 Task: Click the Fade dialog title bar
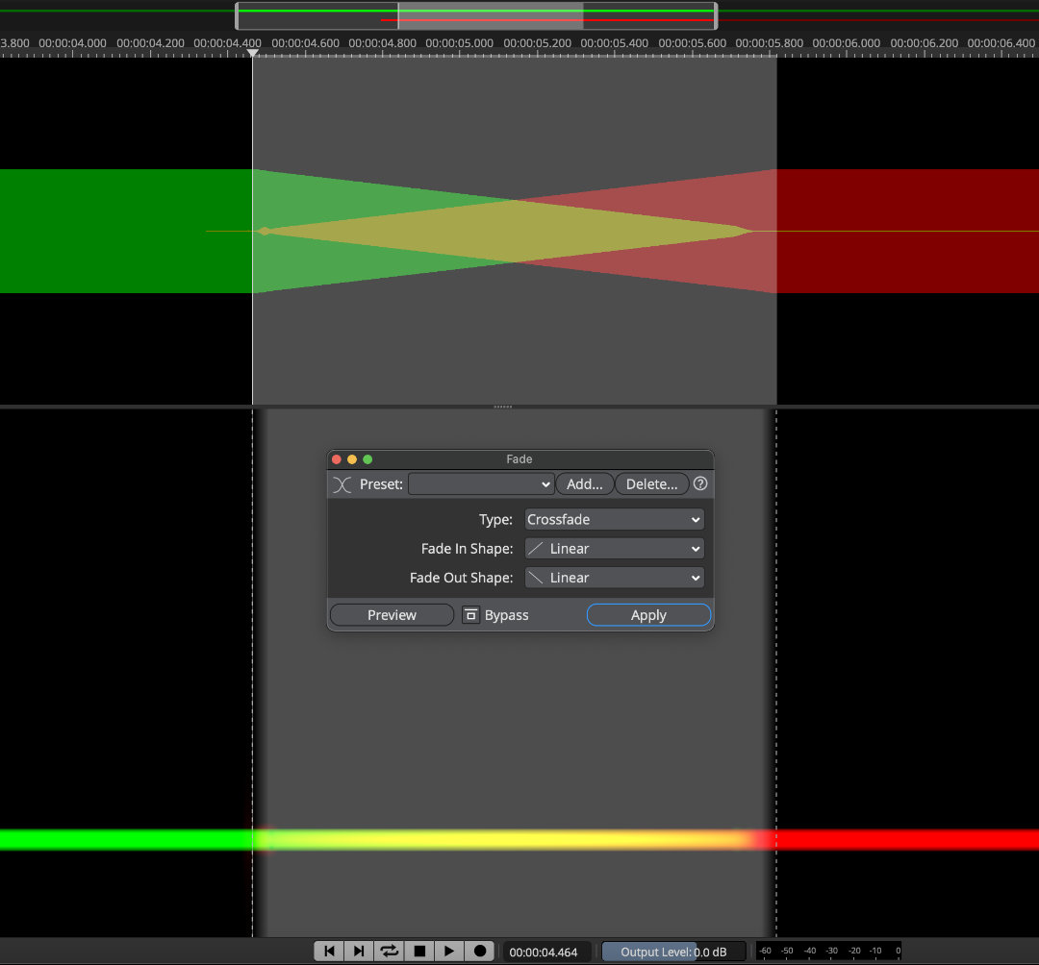[x=520, y=459]
